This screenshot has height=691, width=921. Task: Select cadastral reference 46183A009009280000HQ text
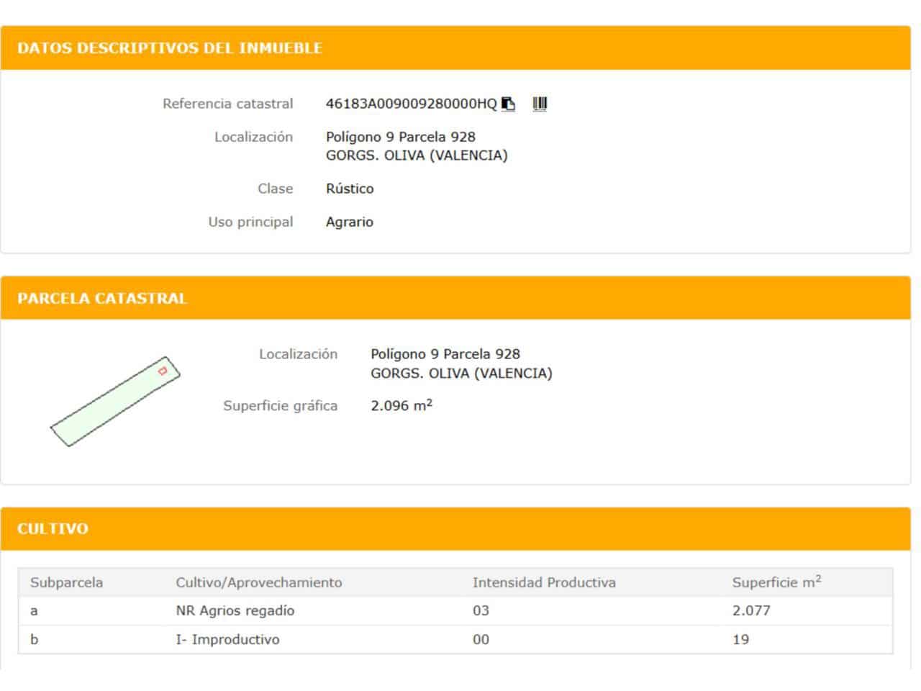[411, 104]
